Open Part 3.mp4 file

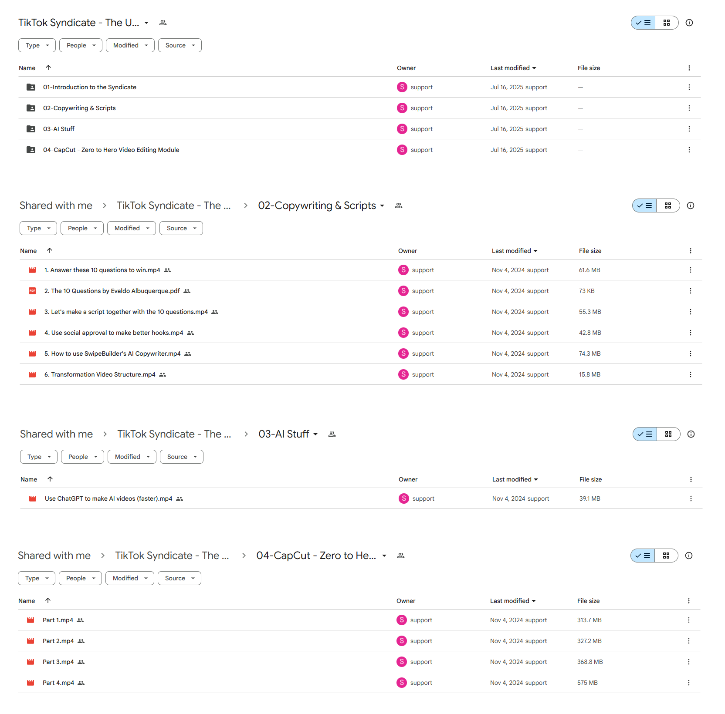click(58, 662)
